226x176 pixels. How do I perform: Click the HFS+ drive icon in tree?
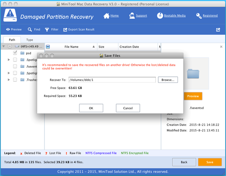coord(17,46)
